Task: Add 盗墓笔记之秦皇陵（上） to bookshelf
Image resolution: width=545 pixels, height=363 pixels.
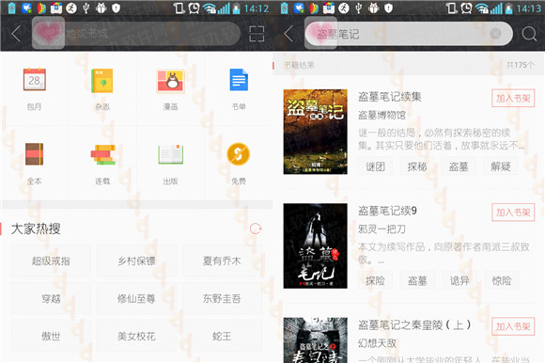Action: point(513,326)
